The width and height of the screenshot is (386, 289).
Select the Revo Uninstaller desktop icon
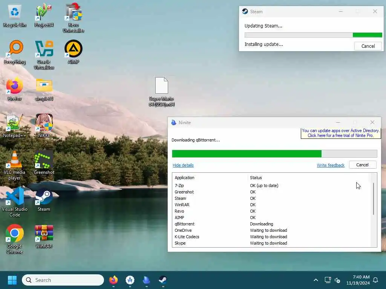click(74, 18)
